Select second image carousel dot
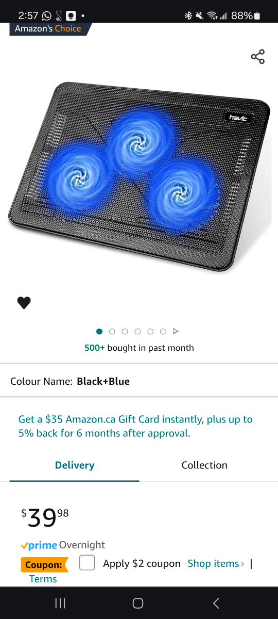The width and height of the screenshot is (278, 619). (112, 331)
